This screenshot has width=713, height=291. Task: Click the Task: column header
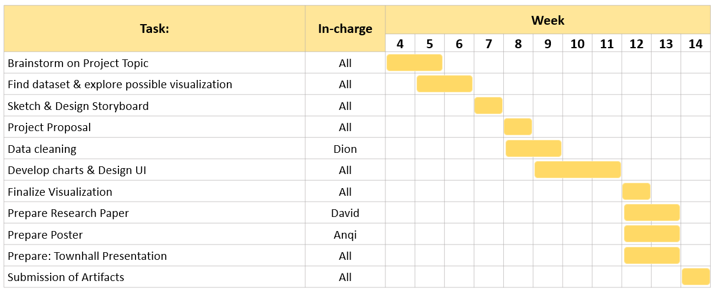[x=154, y=29]
